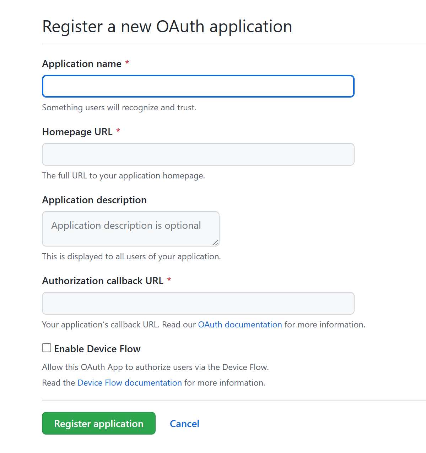Screen dimensions: 426x453
Task: Click the "Register a new OAuth application" heading
Action: click(167, 27)
